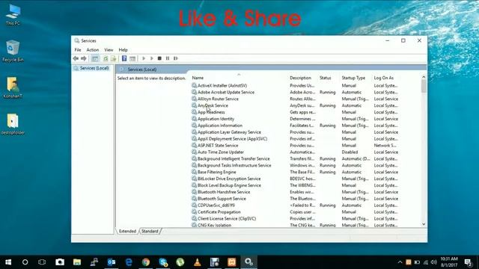Image resolution: width=479 pixels, height=269 pixels.
Task: Click the volume icon in the system tray
Action: pyautogui.click(x=434, y=262)
